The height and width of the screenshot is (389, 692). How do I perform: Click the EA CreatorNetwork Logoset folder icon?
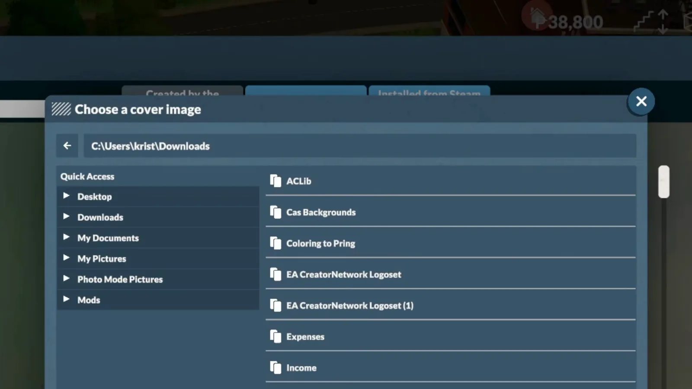tap(276, 274)
